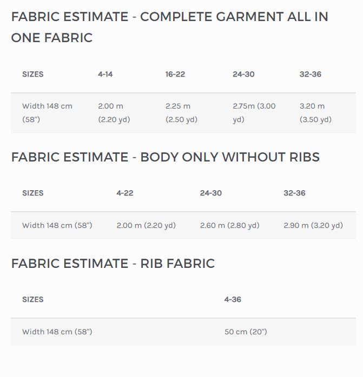
Task: Click the 24-30 header in body-only table
Action: (211, 193)
